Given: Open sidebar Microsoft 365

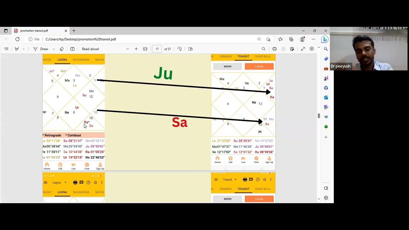Looking at the screenshot, I should click(x=326, y=88).
